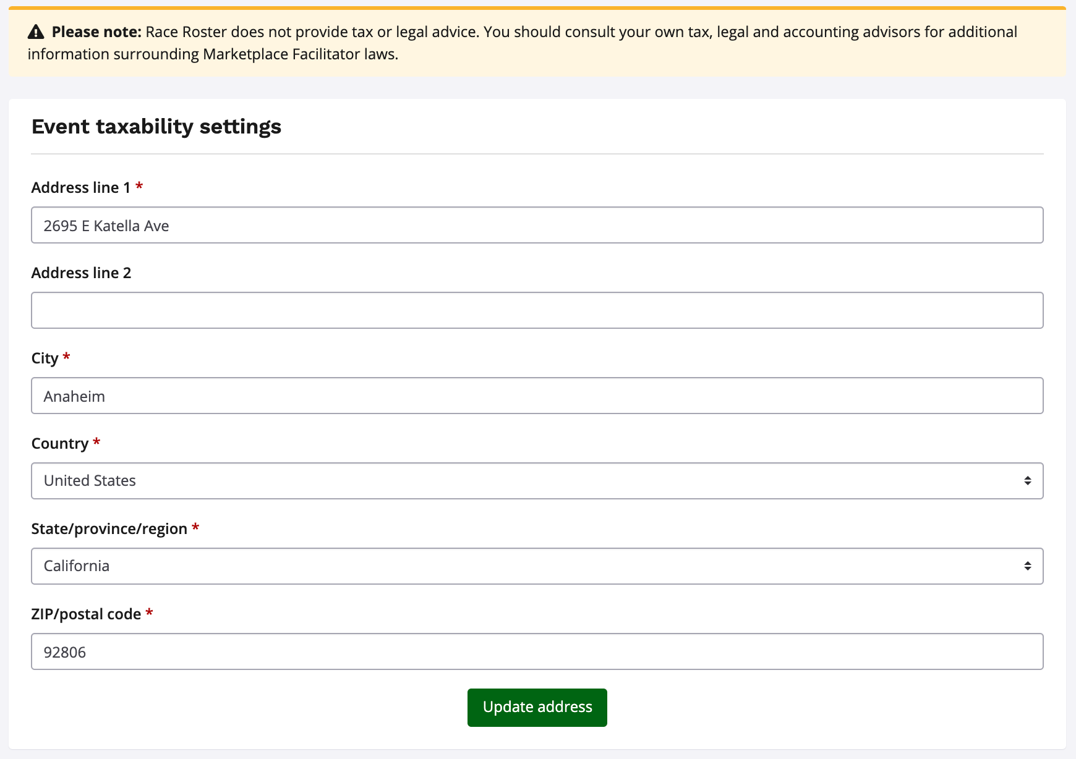Click the red asterisk next to City
1076x759 pixels.
67,358
